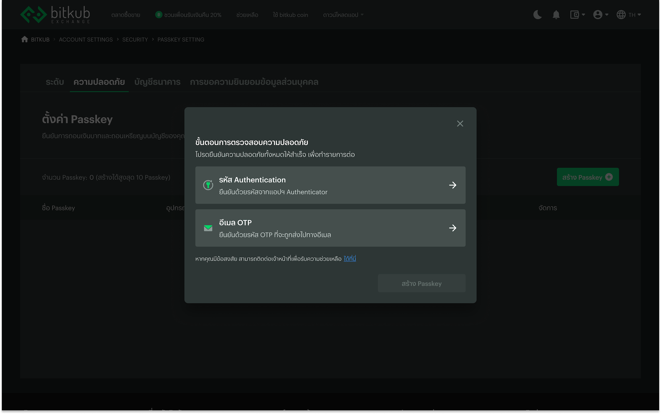Open notifications via the bell icon

(x=556, y=15)
